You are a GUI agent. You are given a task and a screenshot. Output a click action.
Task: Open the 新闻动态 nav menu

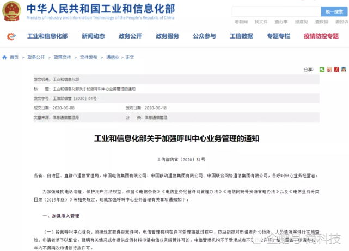pyautogui.click(x=93, y=36)
